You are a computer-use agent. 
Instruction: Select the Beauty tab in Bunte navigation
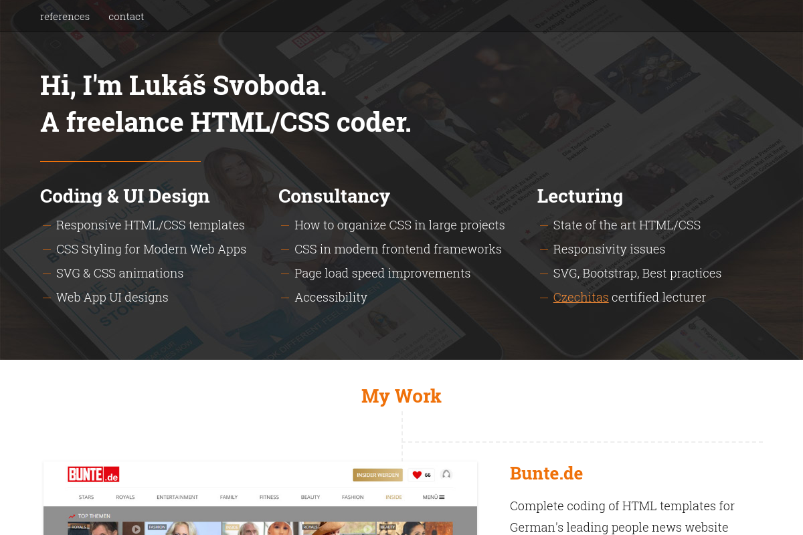(x=310, y=497)
